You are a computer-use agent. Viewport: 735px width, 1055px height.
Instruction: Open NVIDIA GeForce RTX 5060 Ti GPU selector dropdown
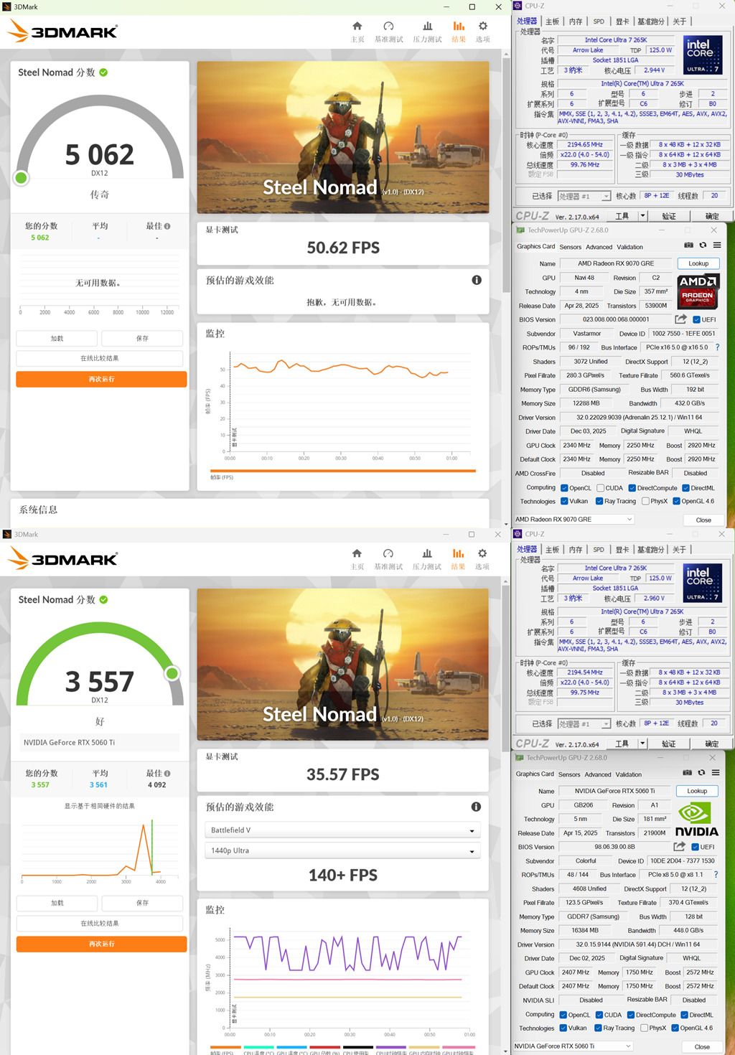tap(574, 1046)
